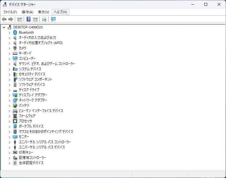Click the Forward arrow toolbar icon
The width and height of the screenshot is (226, 178).
point(11,19)
